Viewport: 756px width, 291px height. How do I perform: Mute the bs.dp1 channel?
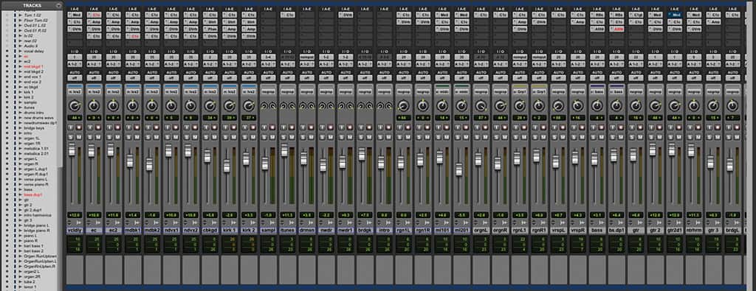point(620,137)
